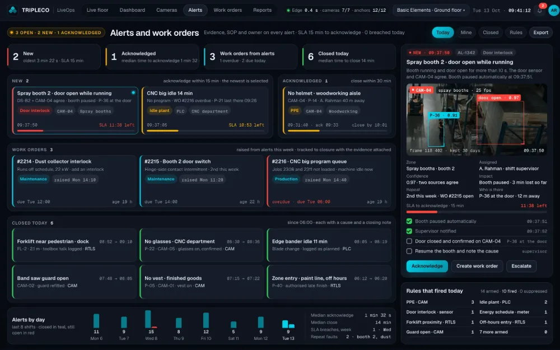Open work order #2214 Dust collector interlock

pos(74,181)
